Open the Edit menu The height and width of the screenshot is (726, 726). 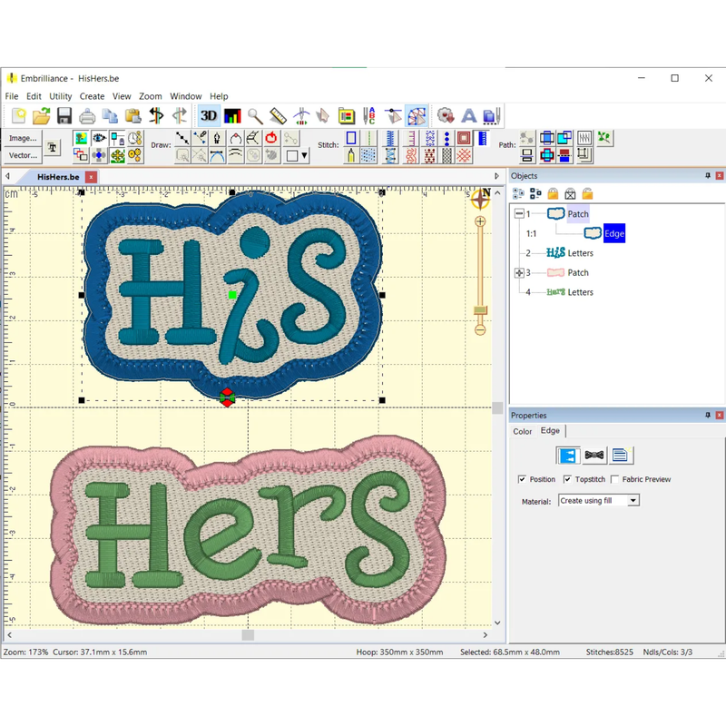point(34,96)
